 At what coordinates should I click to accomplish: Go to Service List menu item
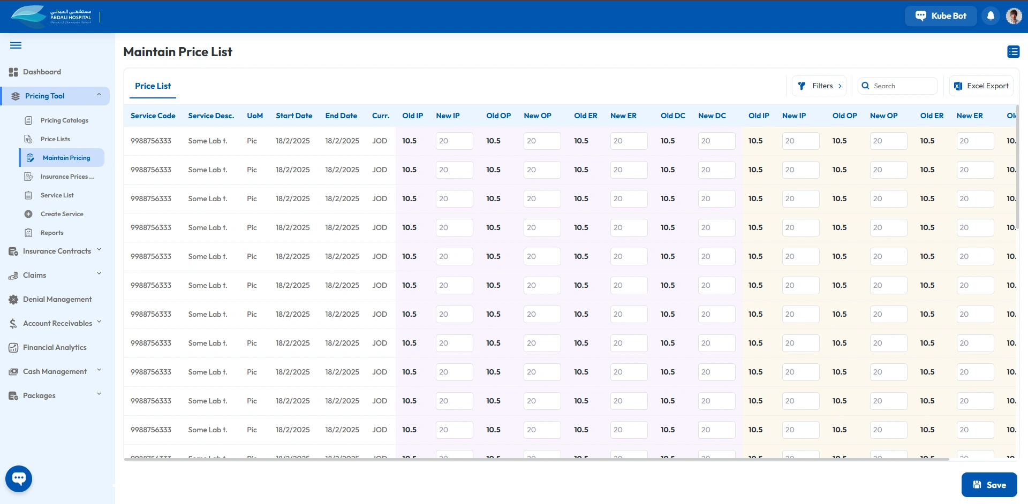[57, 195]
